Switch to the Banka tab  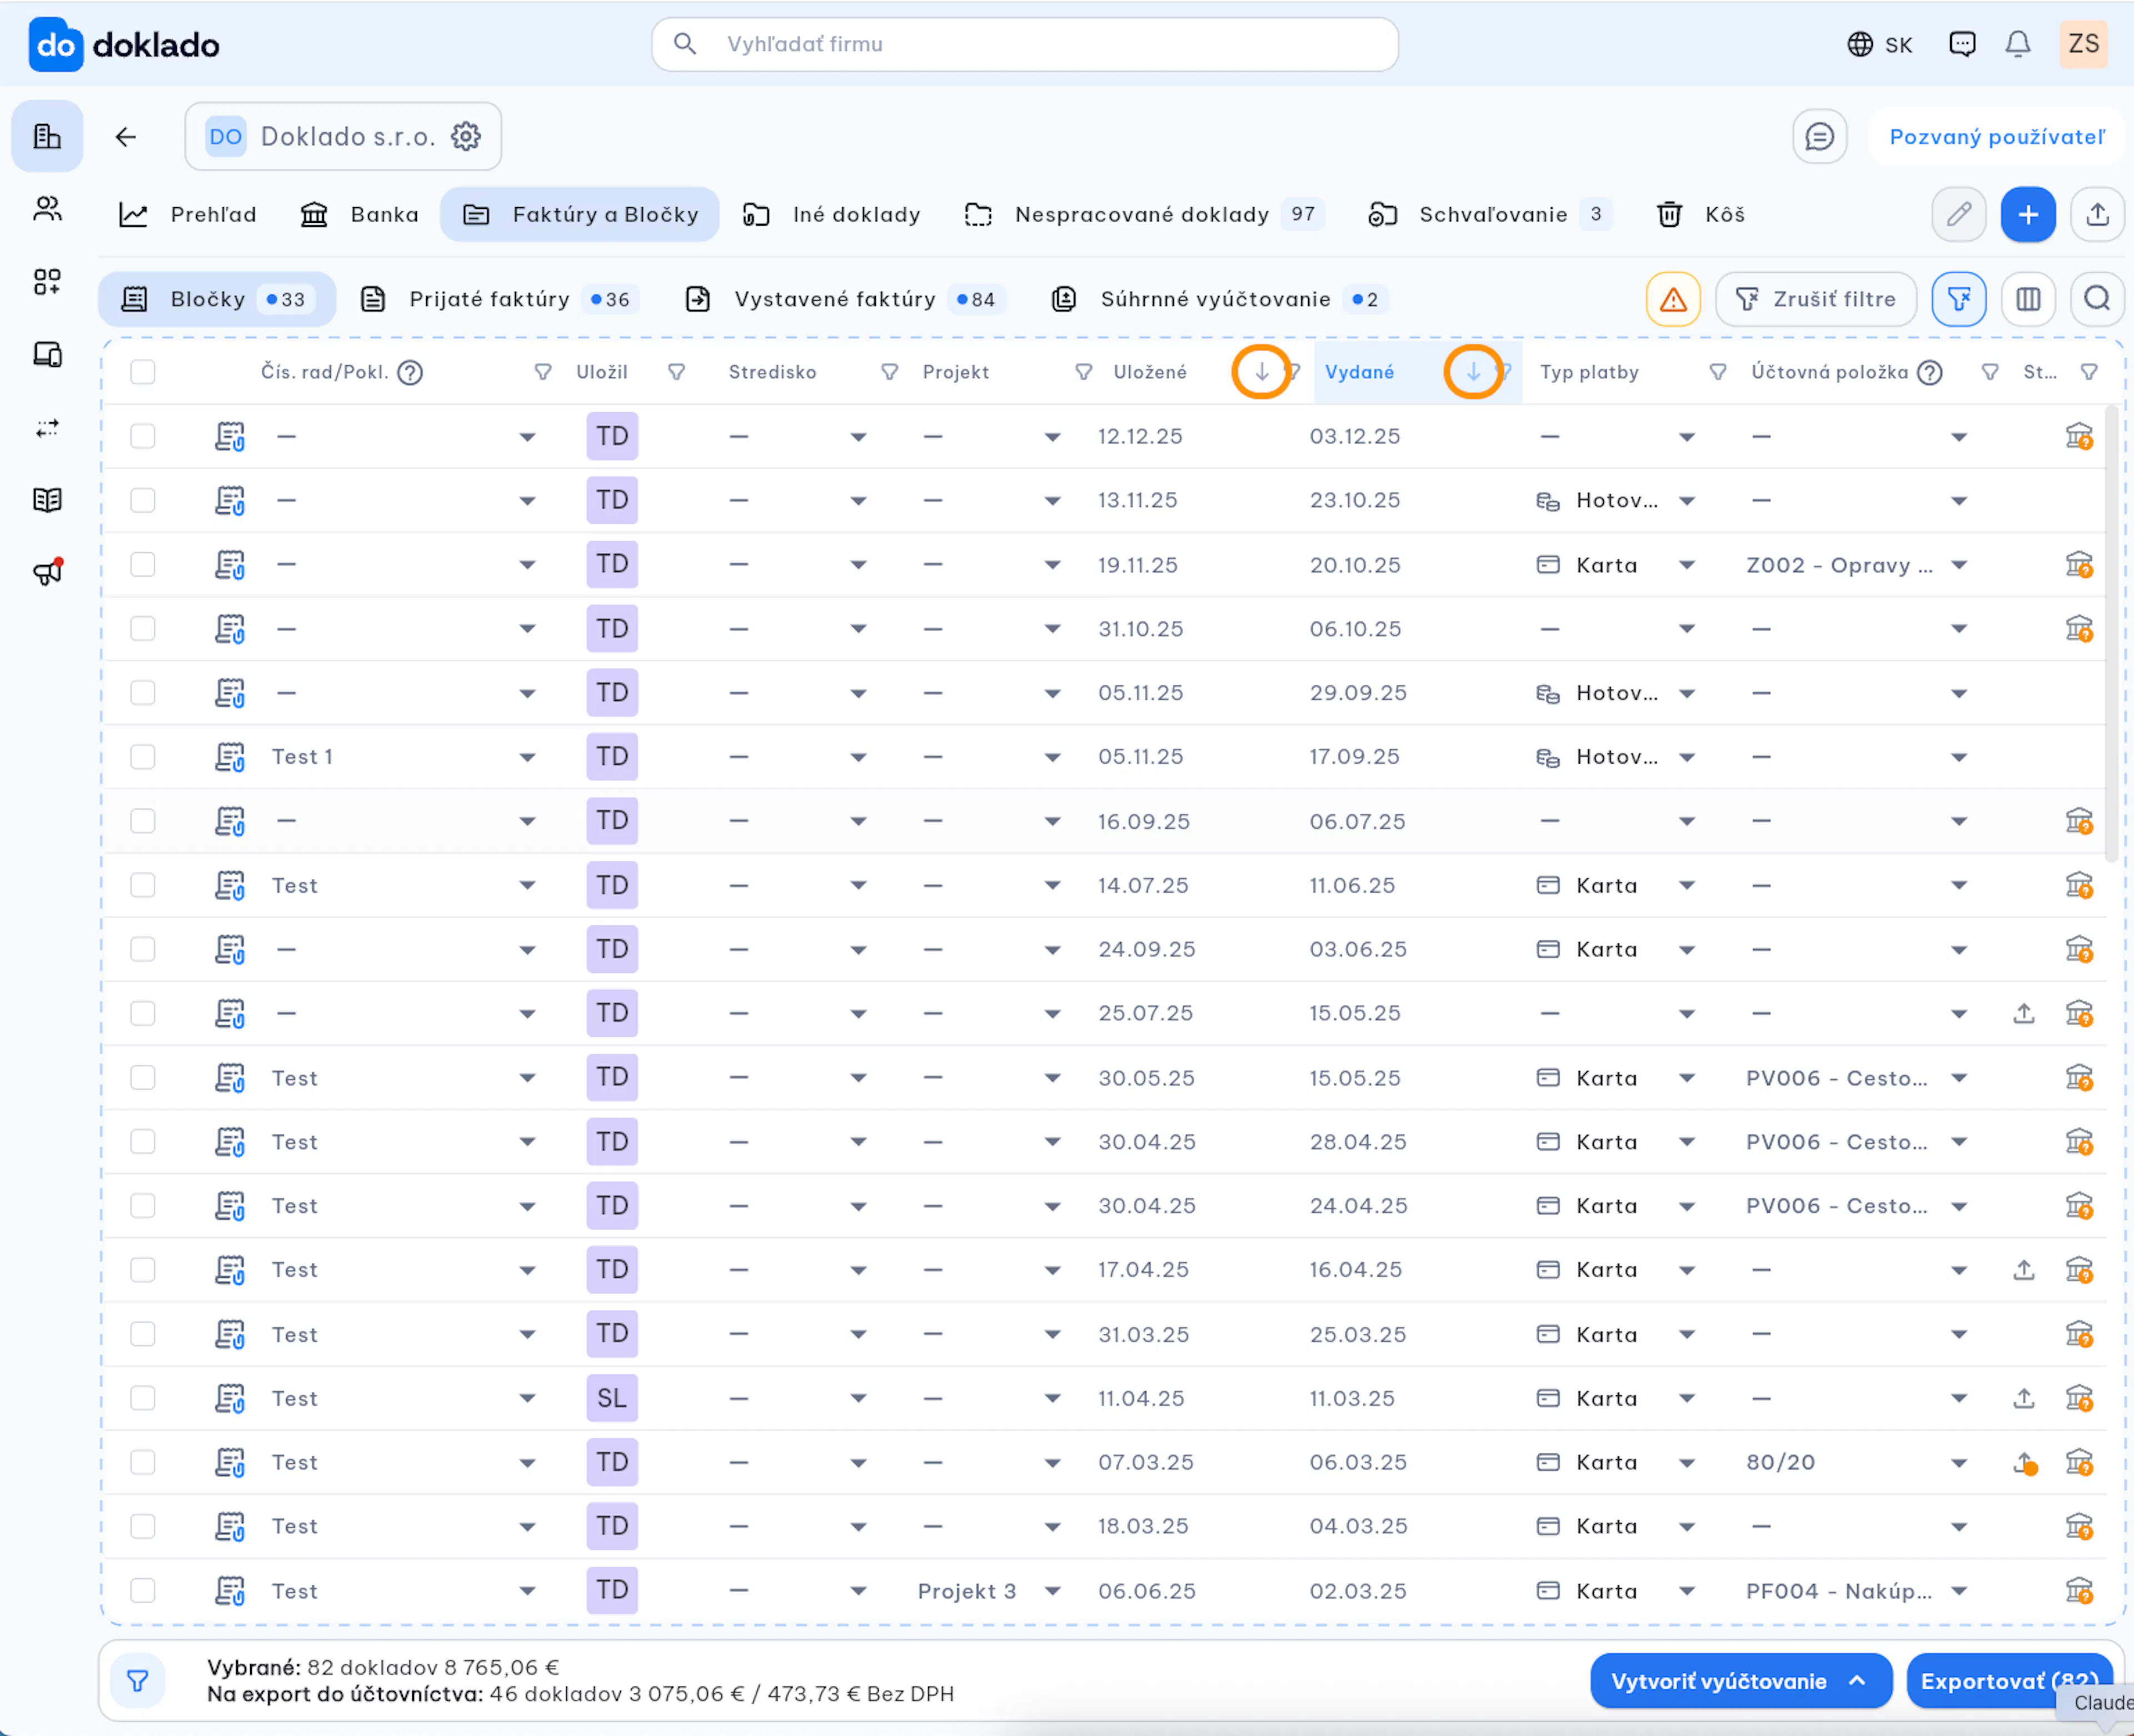point(359,214)
